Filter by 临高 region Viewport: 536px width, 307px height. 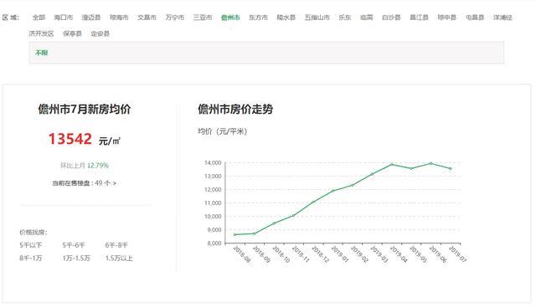[367, 18]
